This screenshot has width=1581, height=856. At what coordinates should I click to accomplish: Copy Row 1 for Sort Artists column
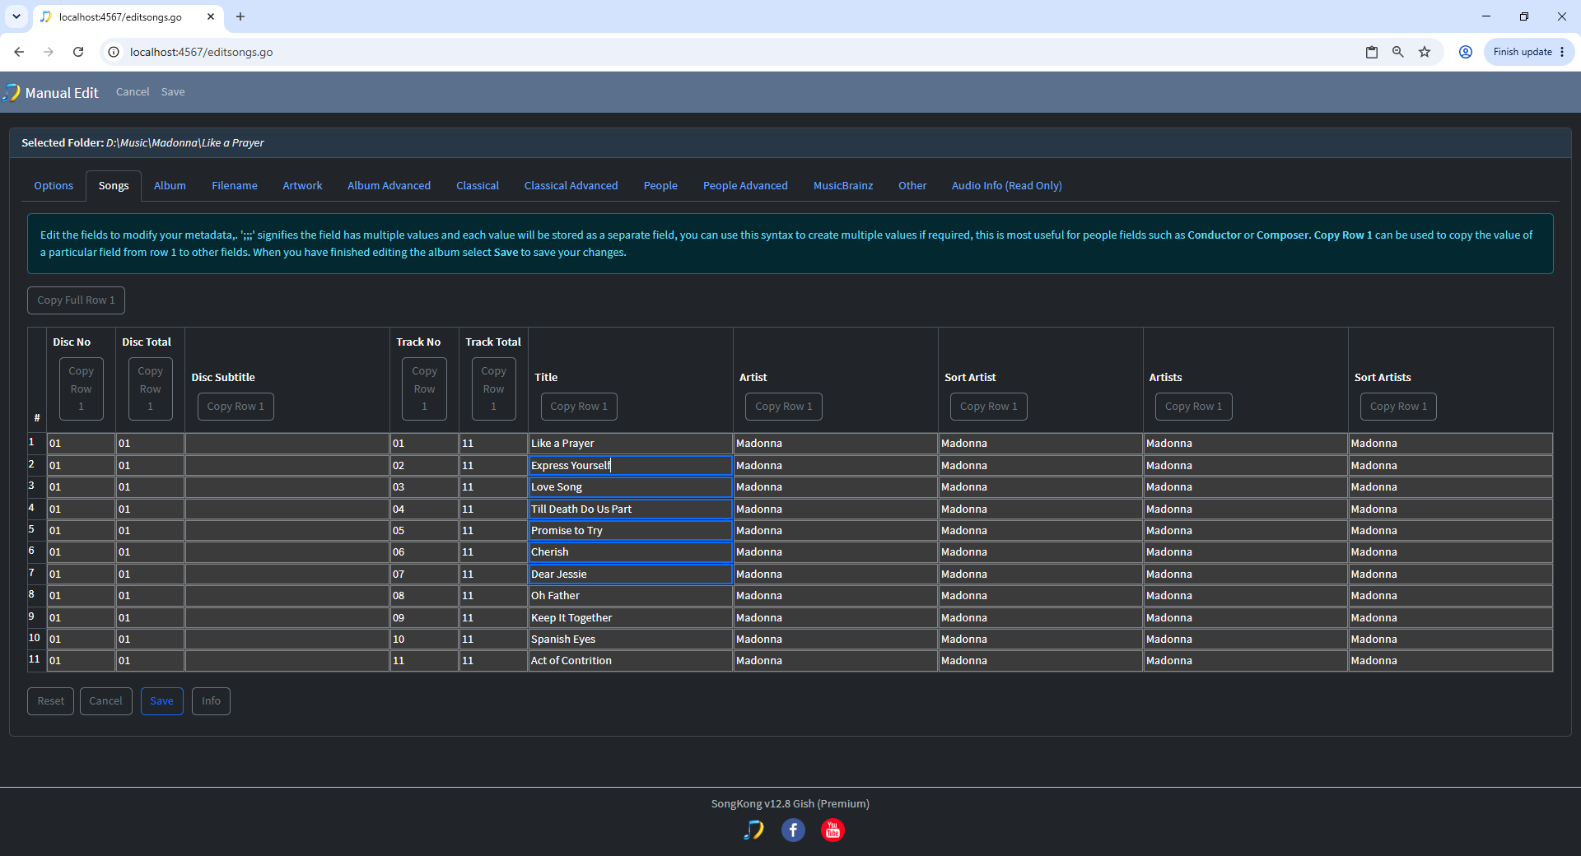1399,407
